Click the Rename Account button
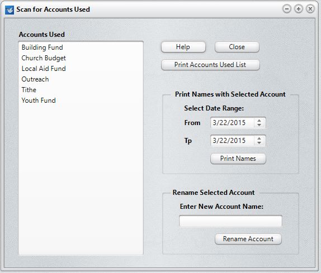This screenshot has height=273, width=321. [x=248, y=239]
